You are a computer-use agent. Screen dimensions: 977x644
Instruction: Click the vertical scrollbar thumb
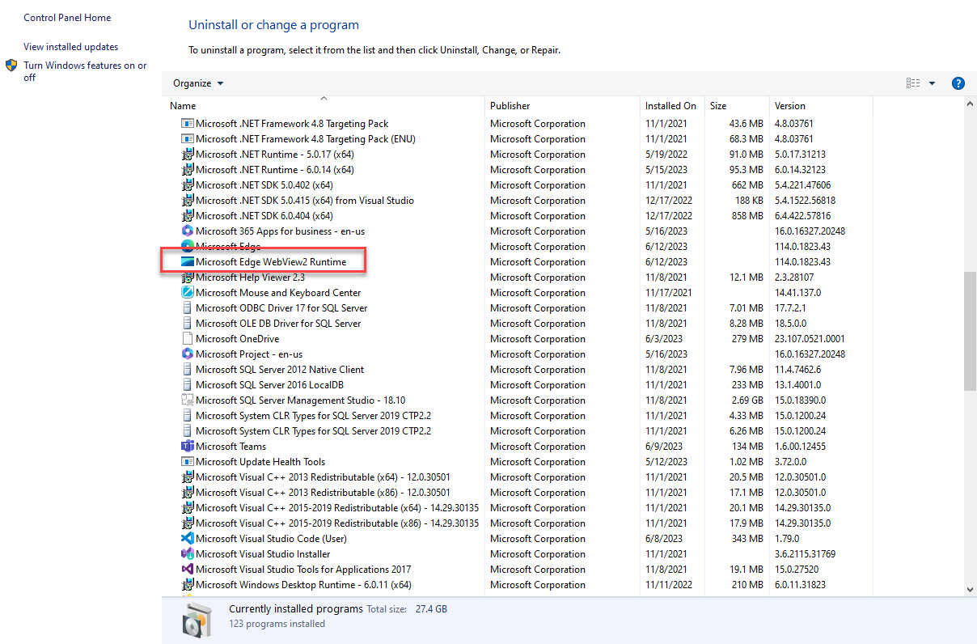click(x=970, y=332)
